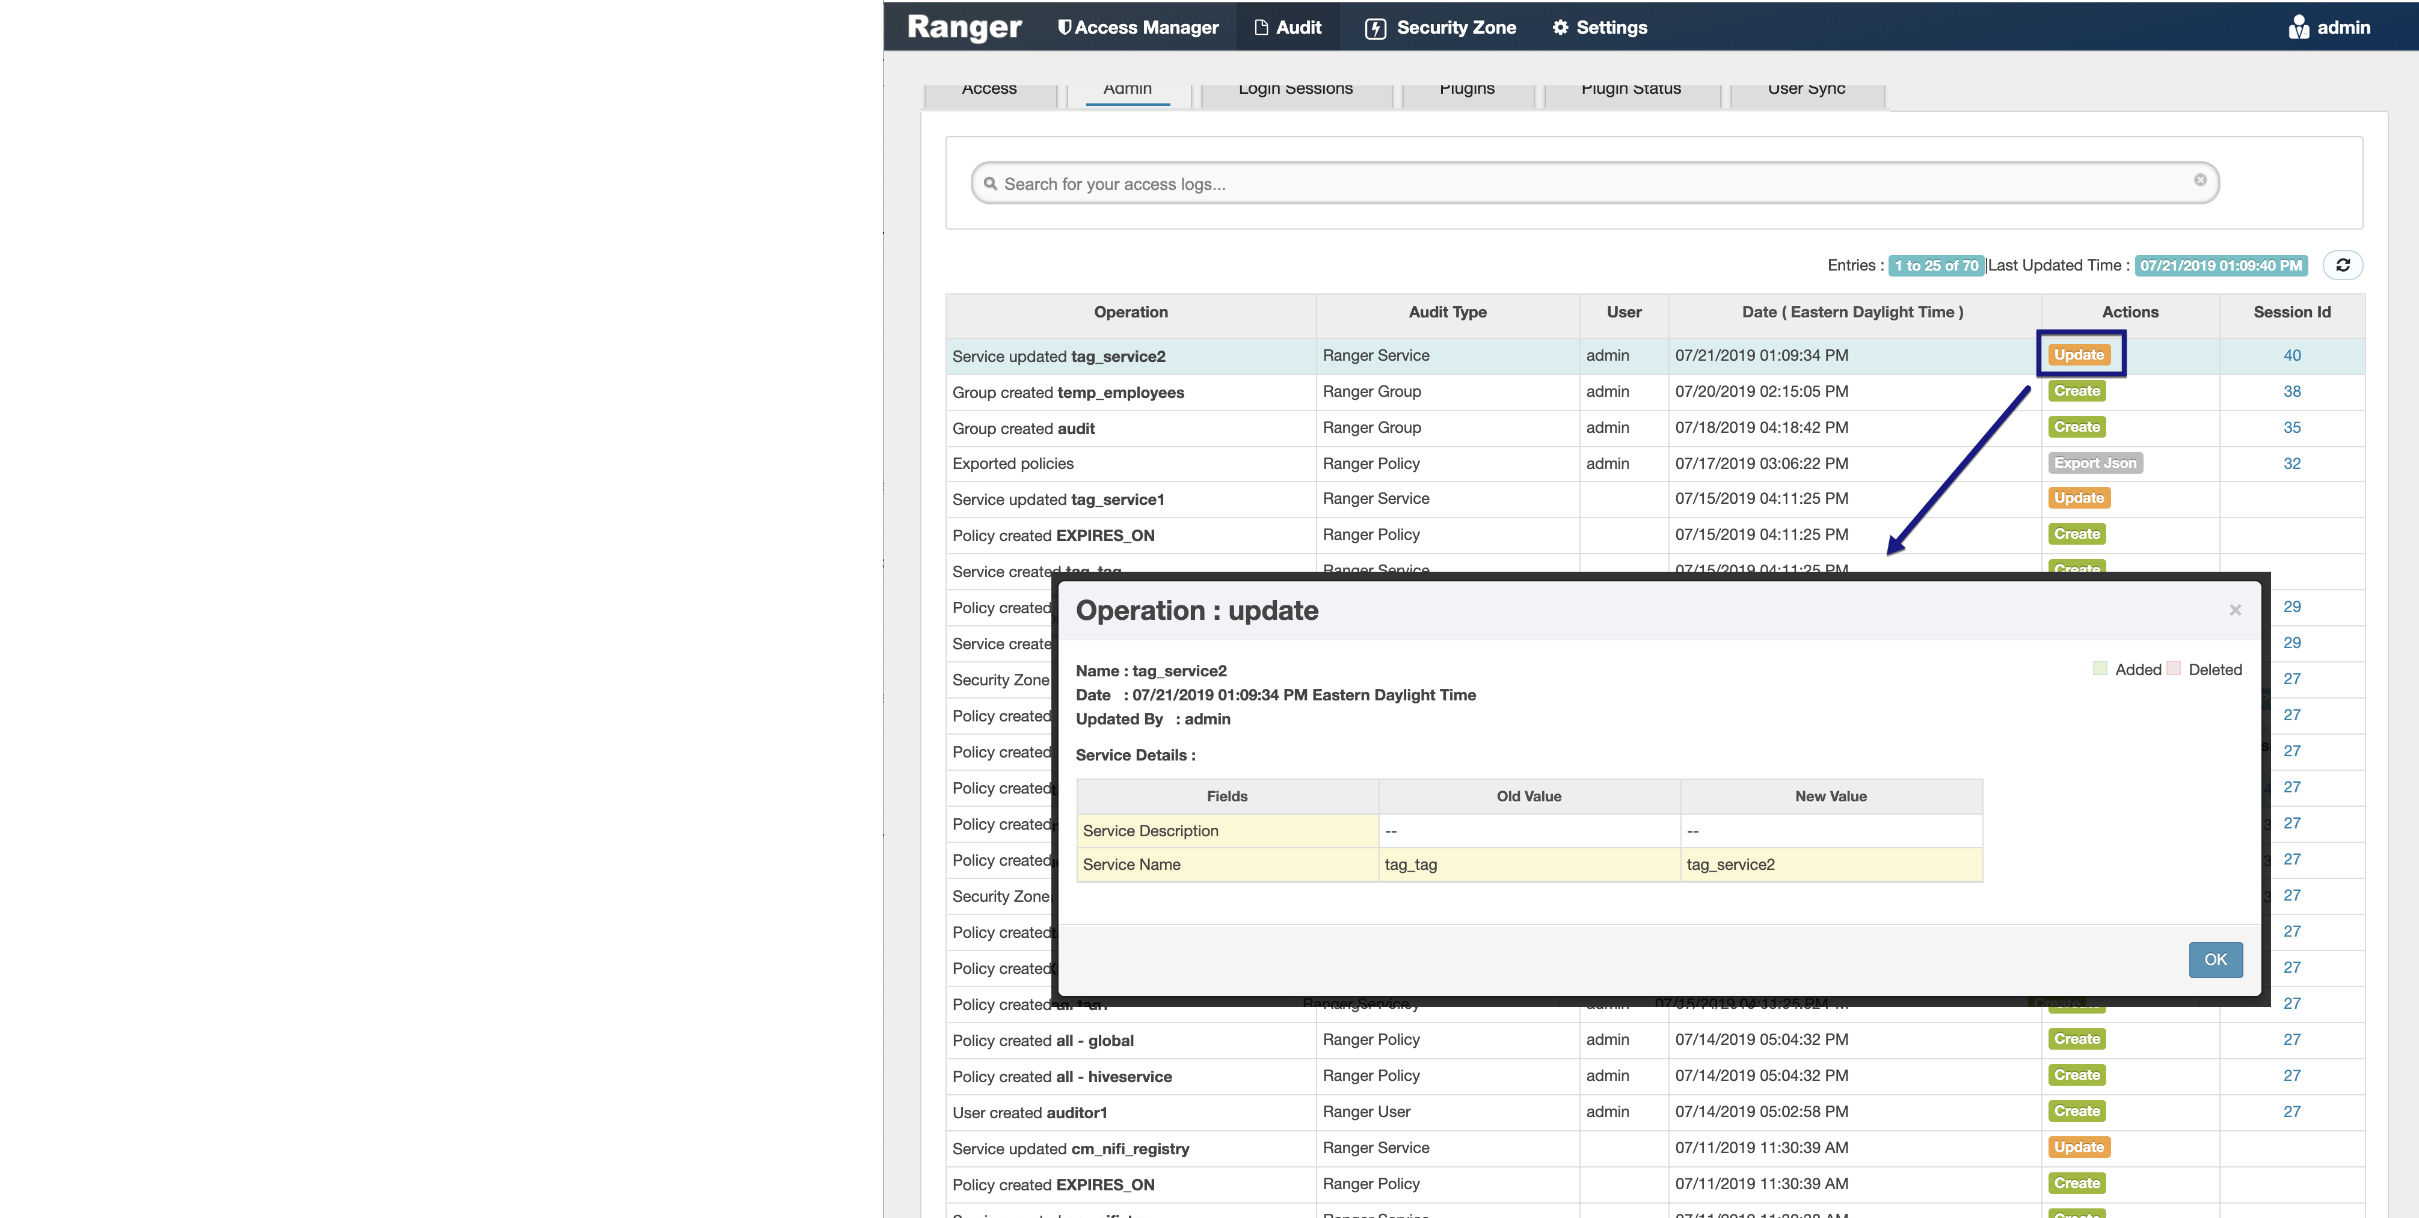This screenshot has width=2419, height=1218.
Task: Switch to the Access tab
Action: [988, 88]
